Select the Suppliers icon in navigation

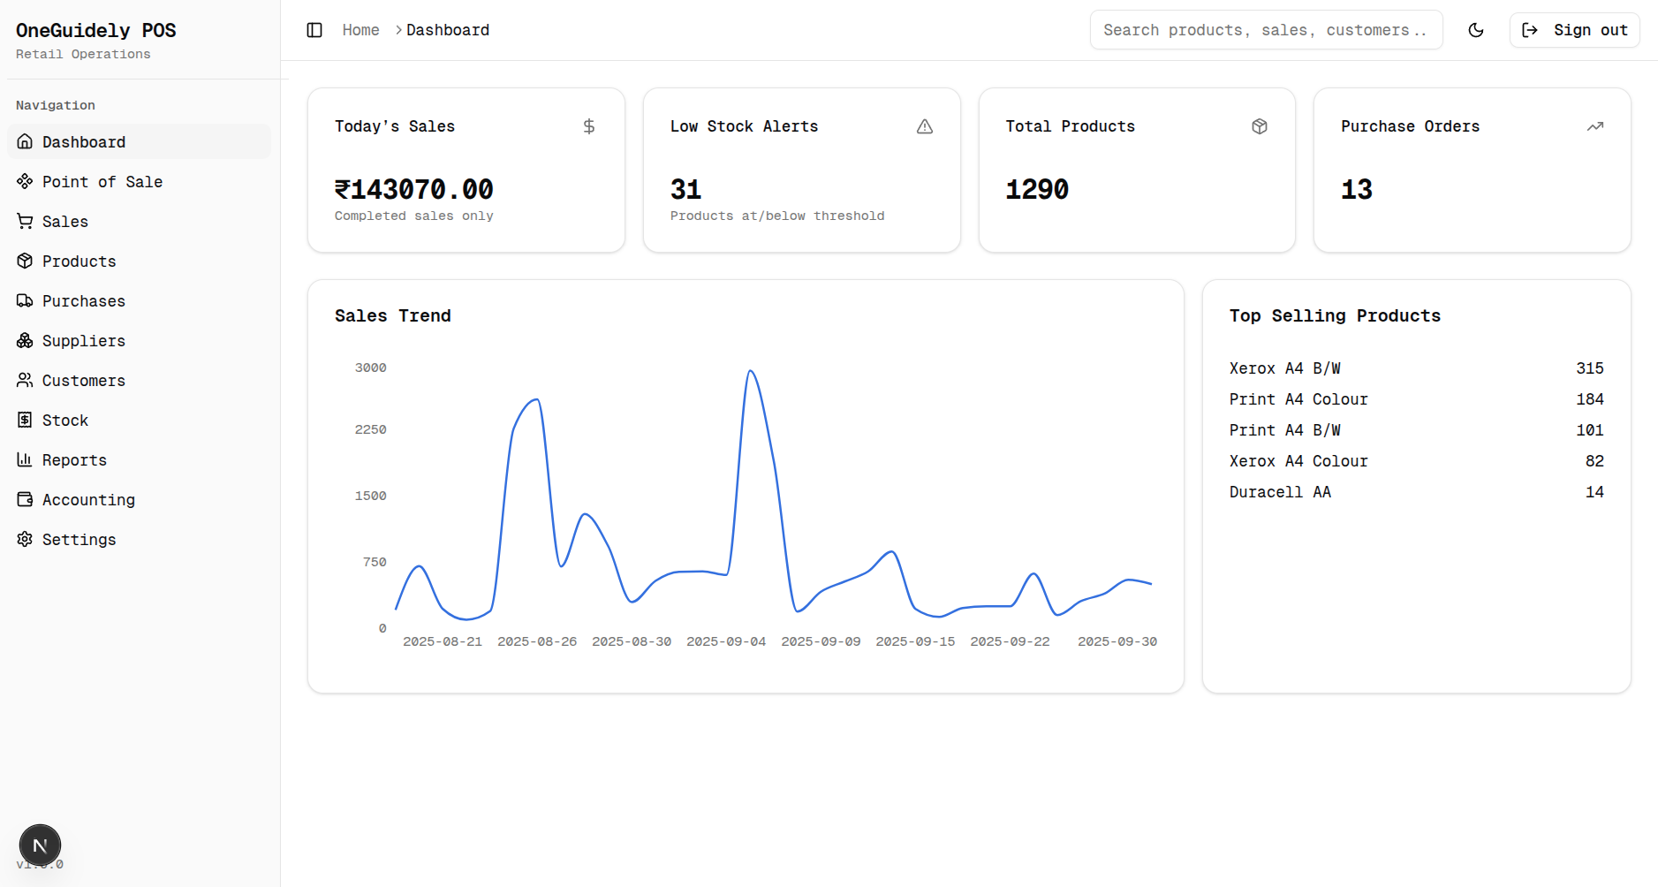25,340
